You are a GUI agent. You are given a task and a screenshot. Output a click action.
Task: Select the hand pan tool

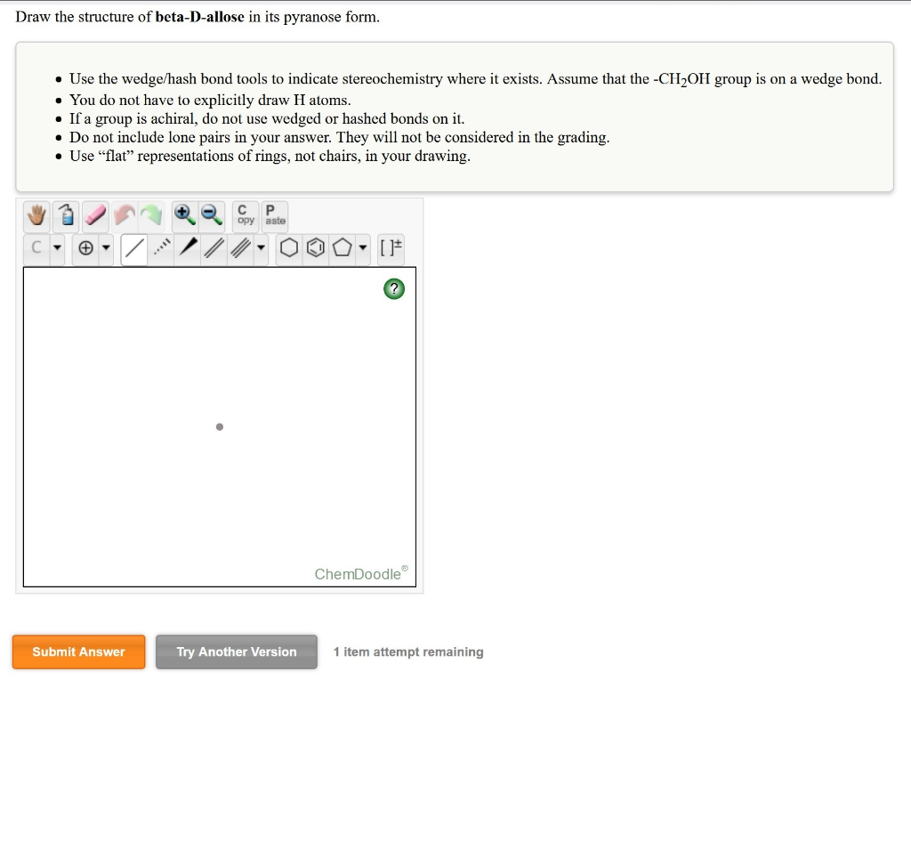(36, 216)
